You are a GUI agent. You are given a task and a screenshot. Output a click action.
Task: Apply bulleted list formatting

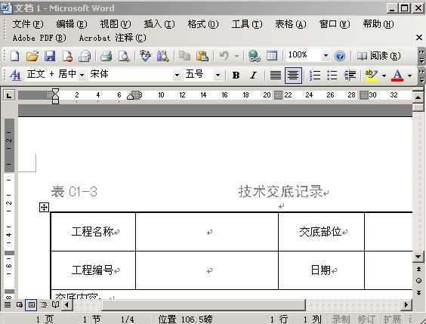tap(332, 75)
